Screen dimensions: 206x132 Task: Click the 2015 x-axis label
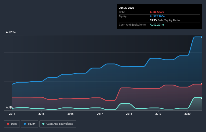(41, 114)
